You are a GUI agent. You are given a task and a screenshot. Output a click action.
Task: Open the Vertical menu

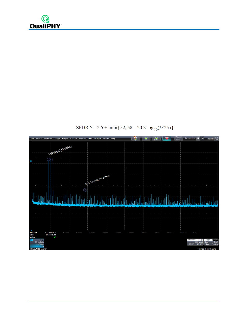coord(39,139)
